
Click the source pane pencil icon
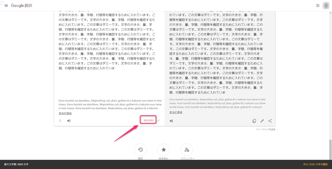click(x=159, y=121)
